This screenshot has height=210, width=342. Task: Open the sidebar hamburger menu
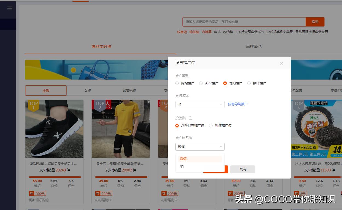(x=10, y=8)
